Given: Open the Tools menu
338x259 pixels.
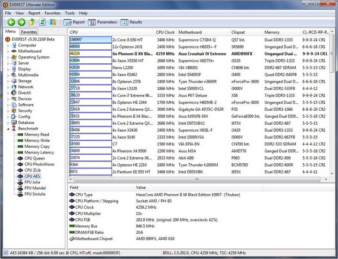Looking at the screenshot, I should pyautogui.click(x=69, y=13).
